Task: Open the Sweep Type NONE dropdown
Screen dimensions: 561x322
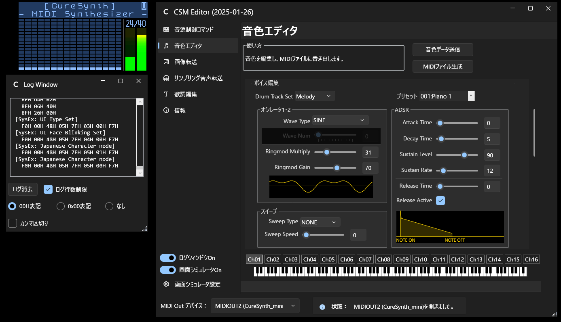Action: pyautogui.click(x=320, y=222)
